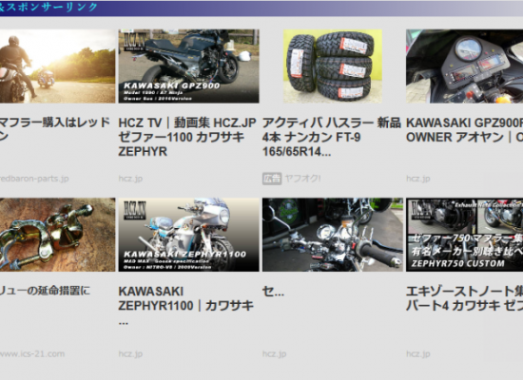Open the rusty metal clamps thumbnail

click(x=57, y=235)
